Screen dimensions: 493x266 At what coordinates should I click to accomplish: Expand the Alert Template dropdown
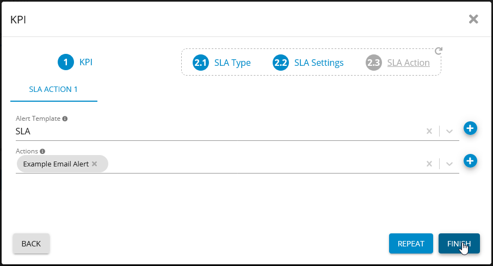point(449,131)
